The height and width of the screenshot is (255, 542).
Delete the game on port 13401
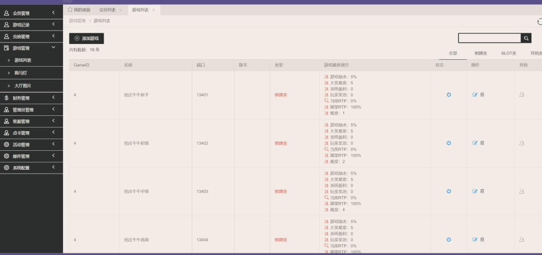click(x=482, y=94)
